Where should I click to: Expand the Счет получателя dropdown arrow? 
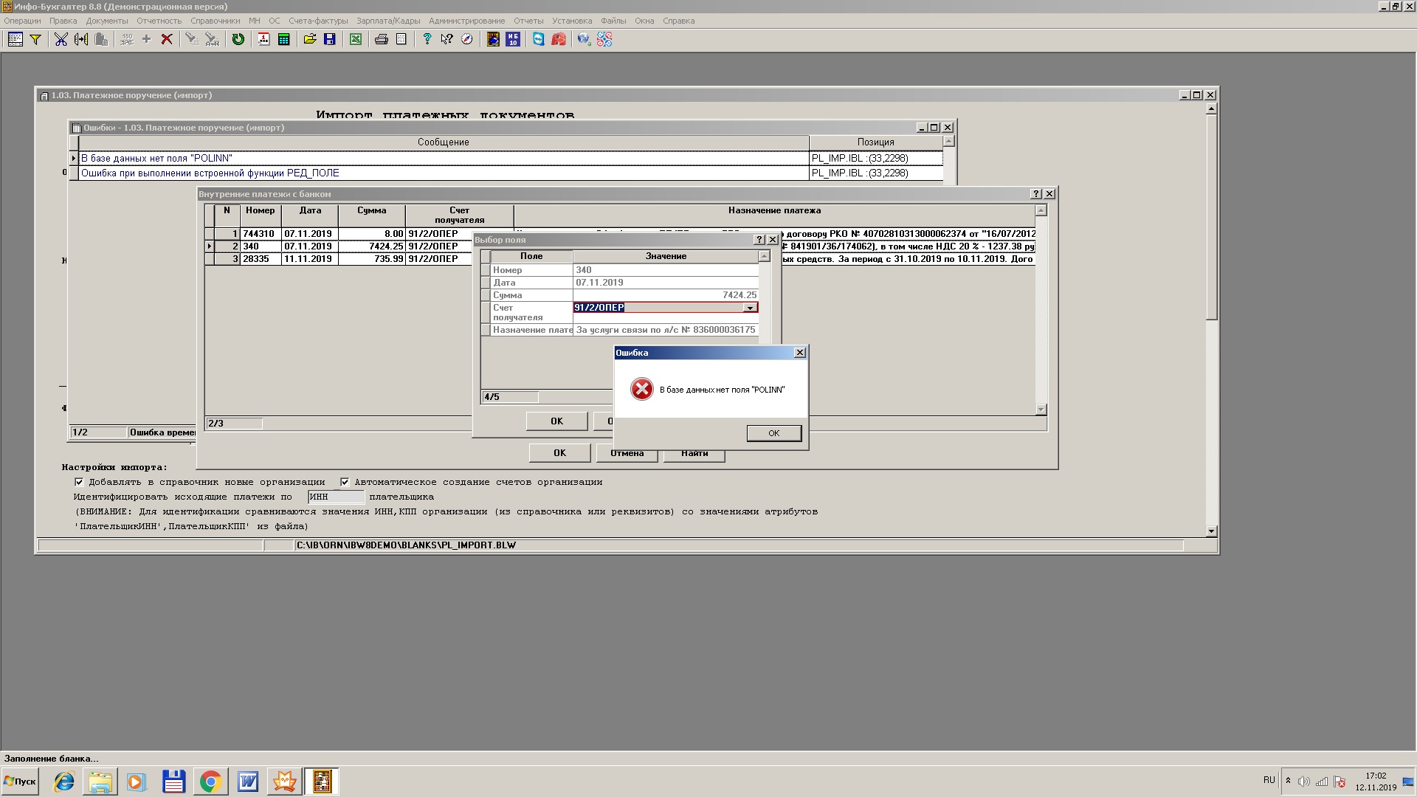click(x=750, y=308)
